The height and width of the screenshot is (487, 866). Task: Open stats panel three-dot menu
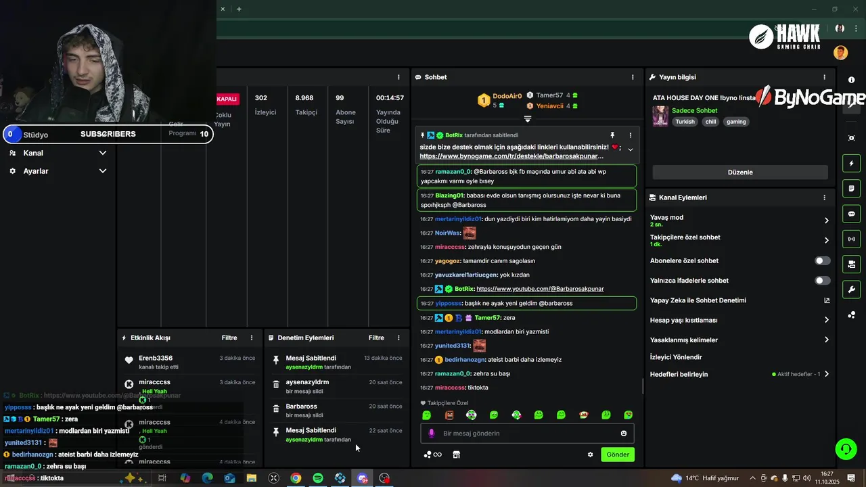click(x=398, y=77)
